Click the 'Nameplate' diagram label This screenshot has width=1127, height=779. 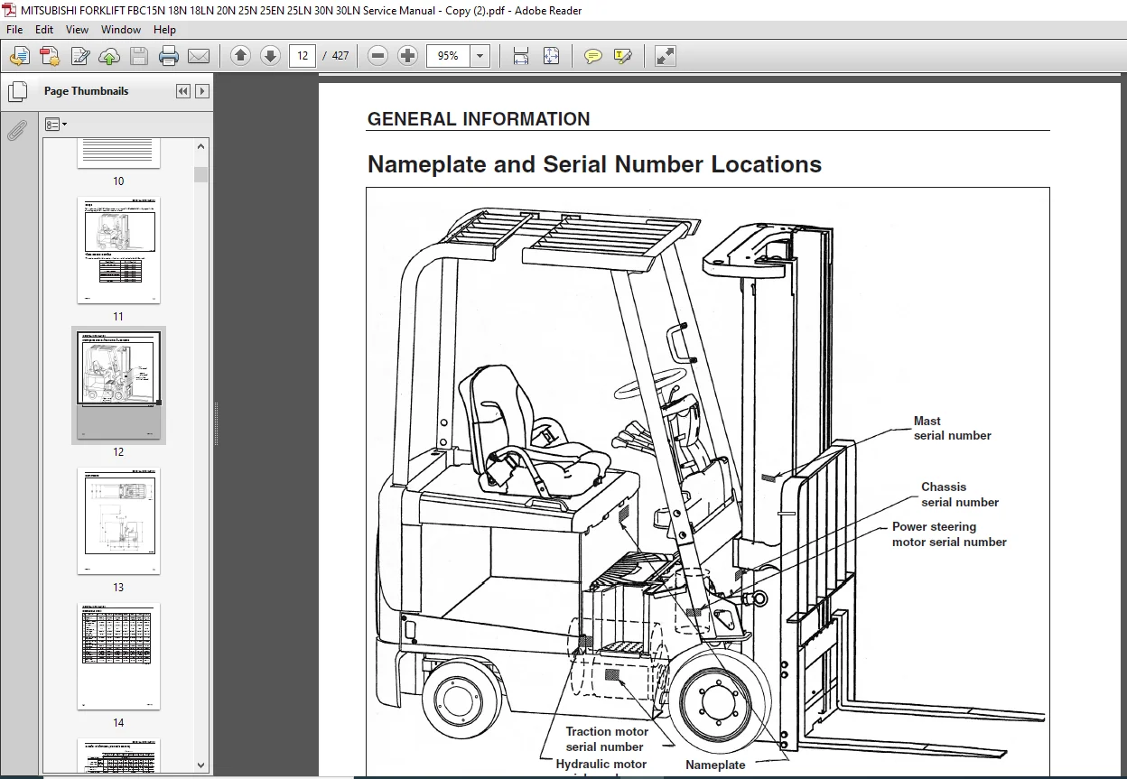[x=715, y=765]
